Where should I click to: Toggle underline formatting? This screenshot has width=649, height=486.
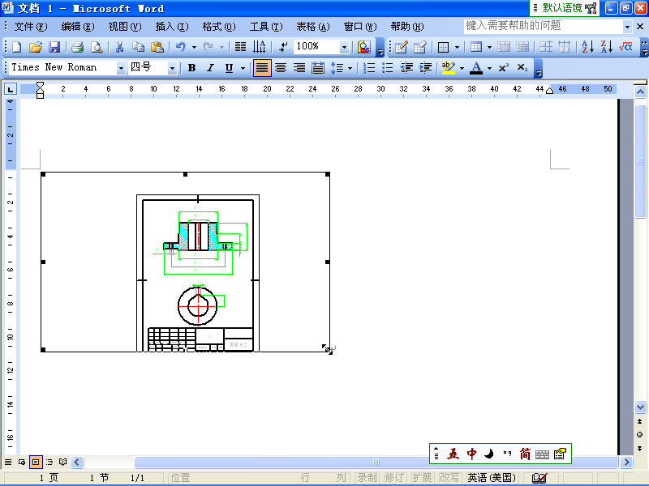[x=229, y=68]
